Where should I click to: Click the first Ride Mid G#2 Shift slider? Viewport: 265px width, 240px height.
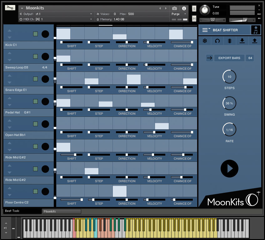pyautogui.click(x=72, y=155)
